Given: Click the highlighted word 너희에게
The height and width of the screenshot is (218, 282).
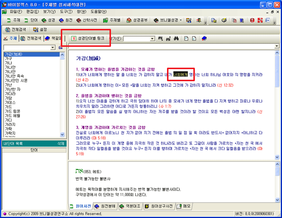Looking at the screenshot, I should pos(181,74).
